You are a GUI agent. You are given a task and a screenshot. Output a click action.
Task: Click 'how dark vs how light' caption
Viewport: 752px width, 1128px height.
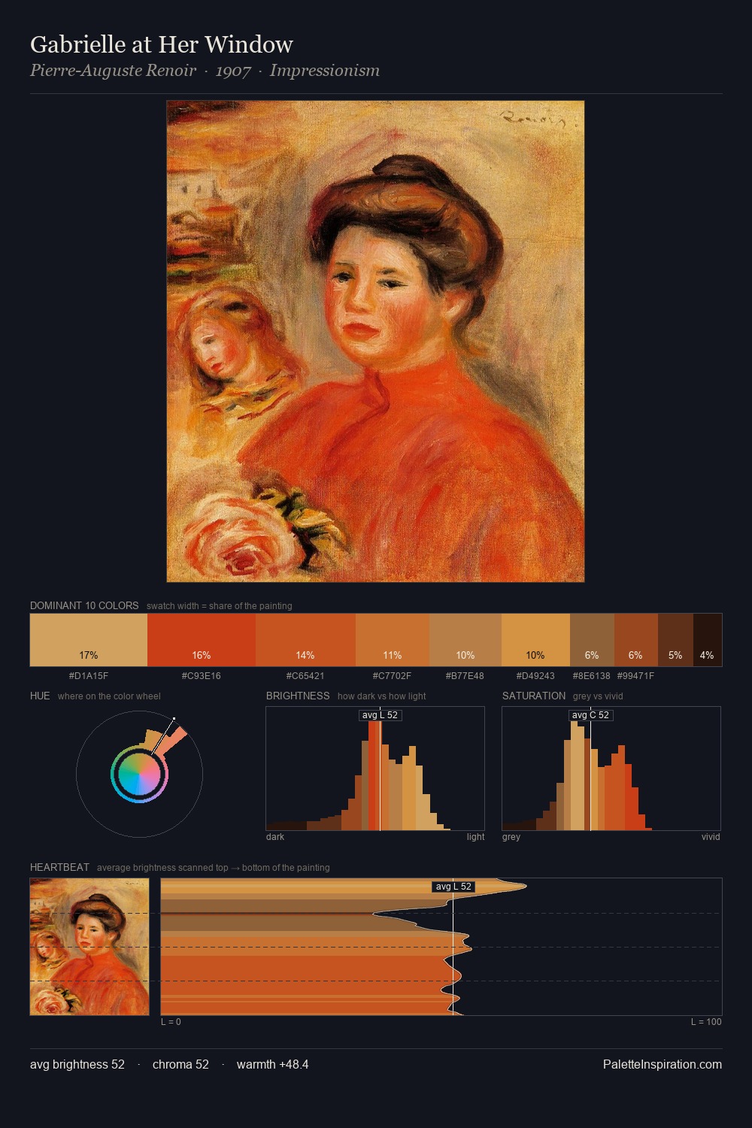381,696
